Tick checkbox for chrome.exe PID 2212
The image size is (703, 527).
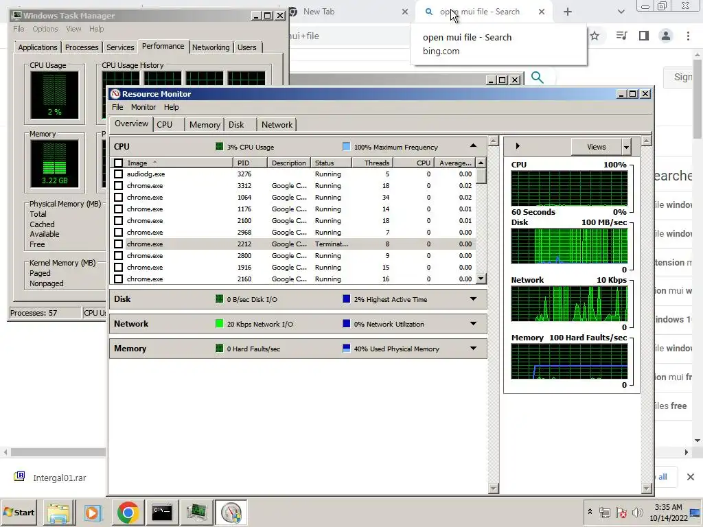coord(118,244)
